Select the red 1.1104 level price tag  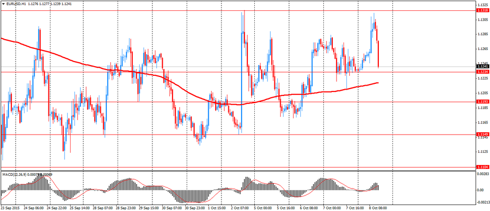[x=482, y=167]
